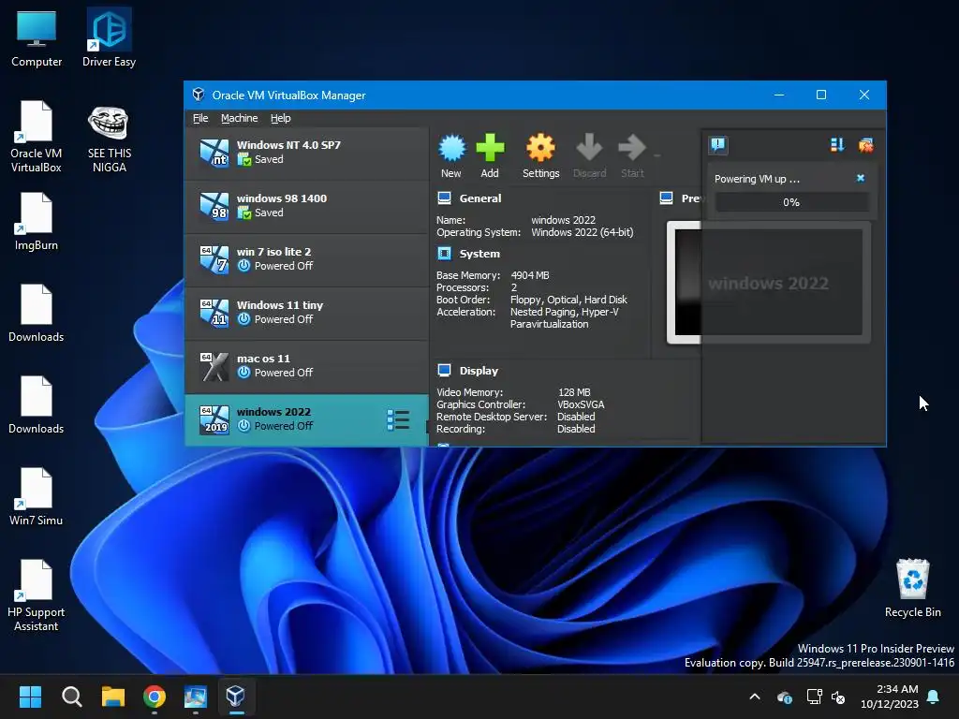
Task: Open the File menu
Action: point(200,118)
